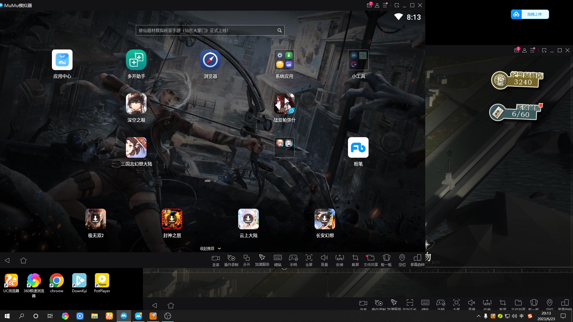This screenshot has width=573, height=322.
Task: Open 手柄 gamepad settings in front window
Action: pyautogui.click(x=293, y=260)
